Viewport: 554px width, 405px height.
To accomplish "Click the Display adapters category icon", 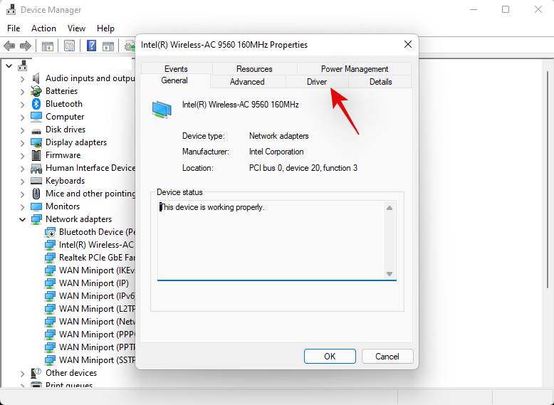I will [36, 142].
